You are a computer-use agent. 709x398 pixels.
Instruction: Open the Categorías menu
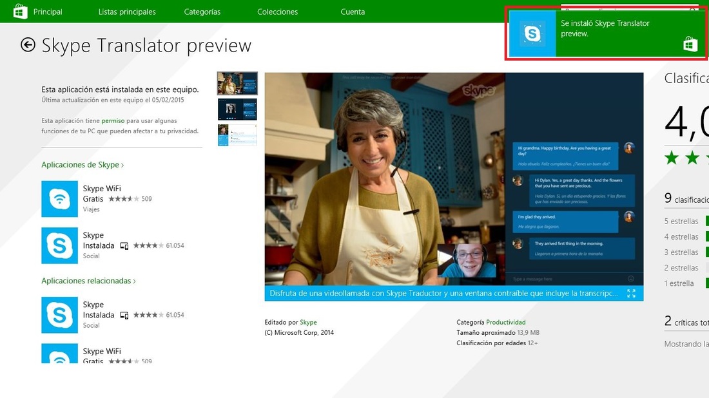click(x=202, y=12)
